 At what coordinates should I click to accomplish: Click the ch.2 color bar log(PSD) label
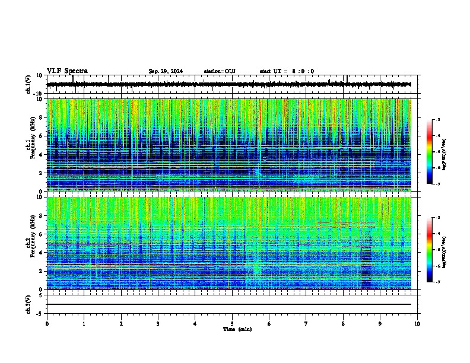pyautogui.click(x=444, y=252)
